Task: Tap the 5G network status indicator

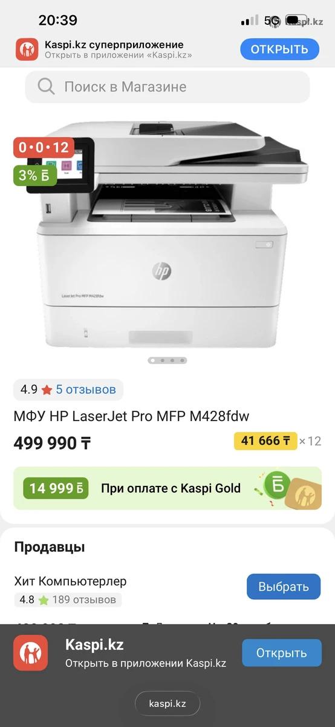Action: point(272,21)
